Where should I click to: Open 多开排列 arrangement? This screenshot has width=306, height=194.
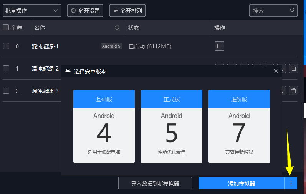pos(127,10)
